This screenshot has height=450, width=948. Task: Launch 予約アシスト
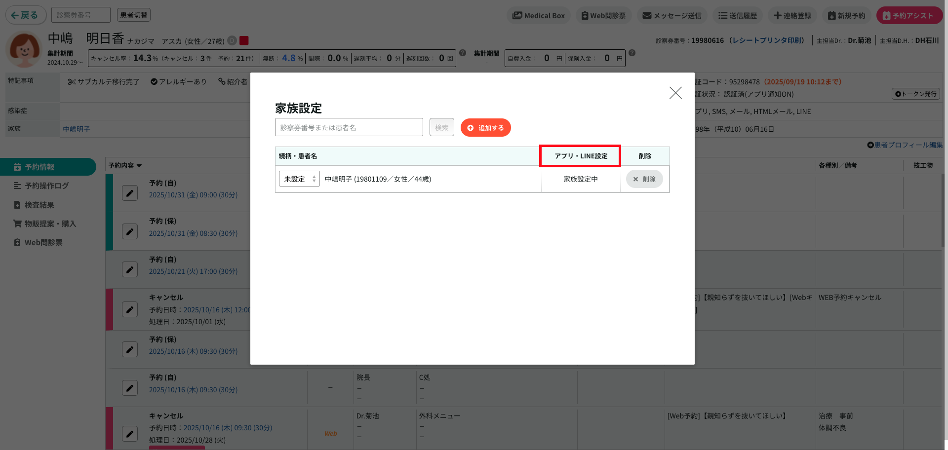[908, 16]
